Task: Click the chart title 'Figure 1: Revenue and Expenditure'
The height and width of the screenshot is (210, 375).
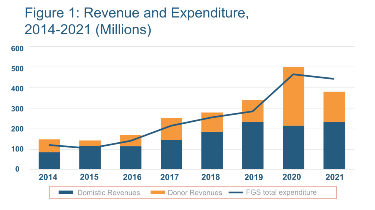Action: point(137,14)
